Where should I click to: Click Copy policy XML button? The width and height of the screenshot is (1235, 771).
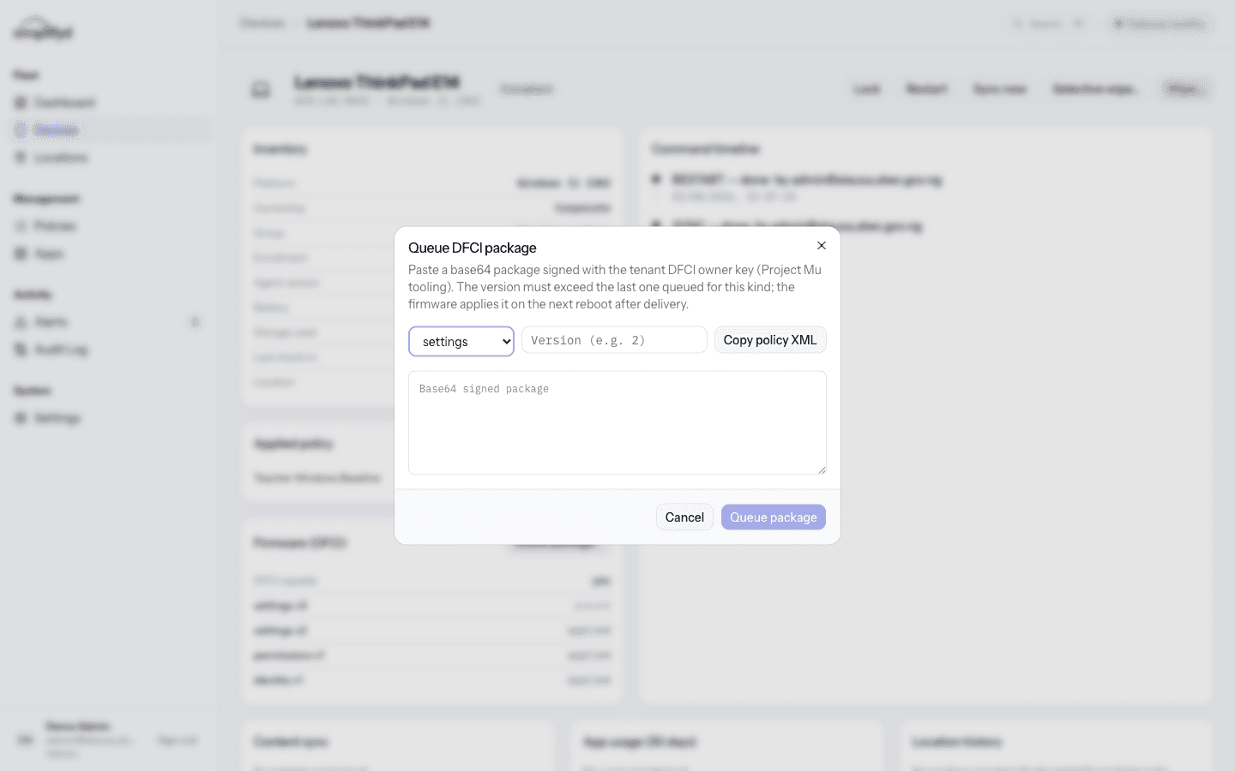tap(770, 340)
